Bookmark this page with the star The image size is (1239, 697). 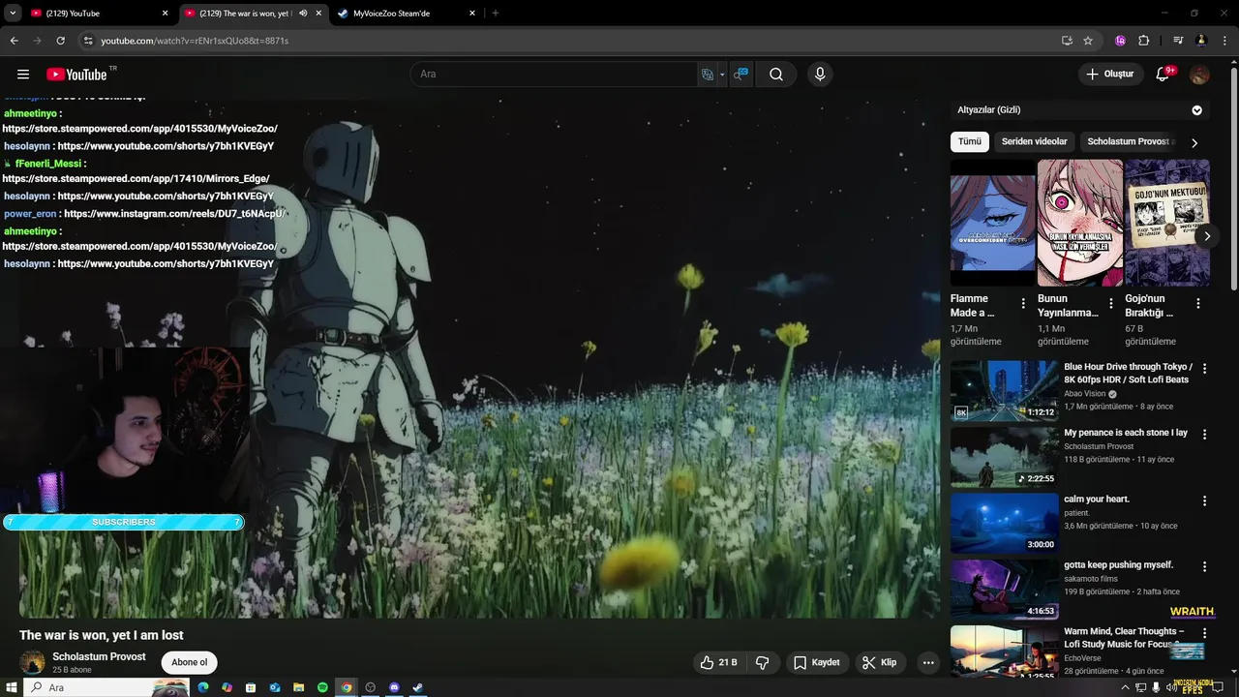pyautogui.click(x=1088, y=41)
